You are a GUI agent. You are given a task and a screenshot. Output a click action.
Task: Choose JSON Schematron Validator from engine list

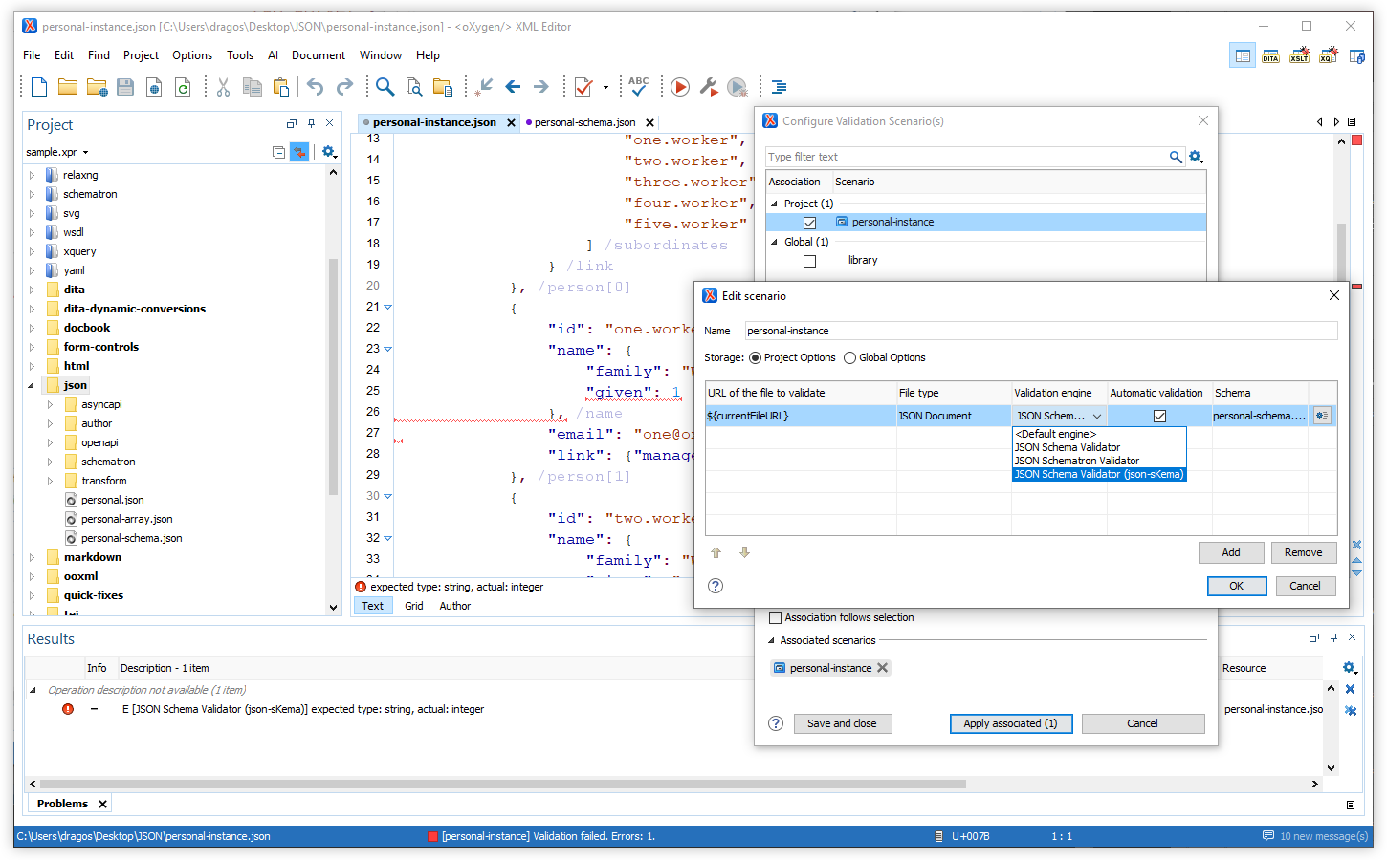coord(1099,461)
